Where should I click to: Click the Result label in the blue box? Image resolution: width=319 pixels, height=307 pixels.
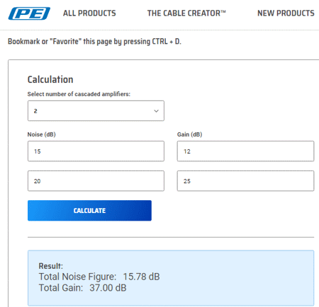point(51,266)
